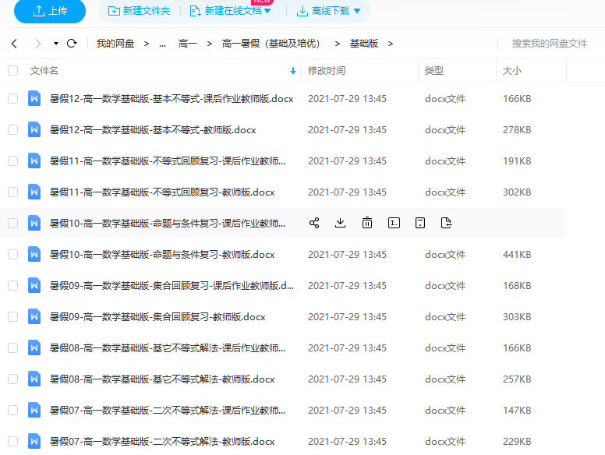
Task: Open the navigation history dropdown triangle
Action: 56,44
